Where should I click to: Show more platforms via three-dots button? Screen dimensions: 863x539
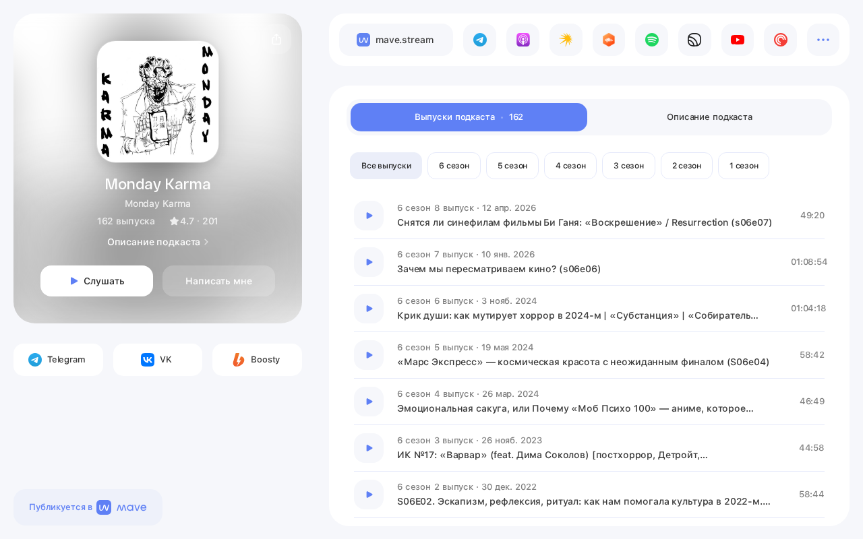[823, 40]
